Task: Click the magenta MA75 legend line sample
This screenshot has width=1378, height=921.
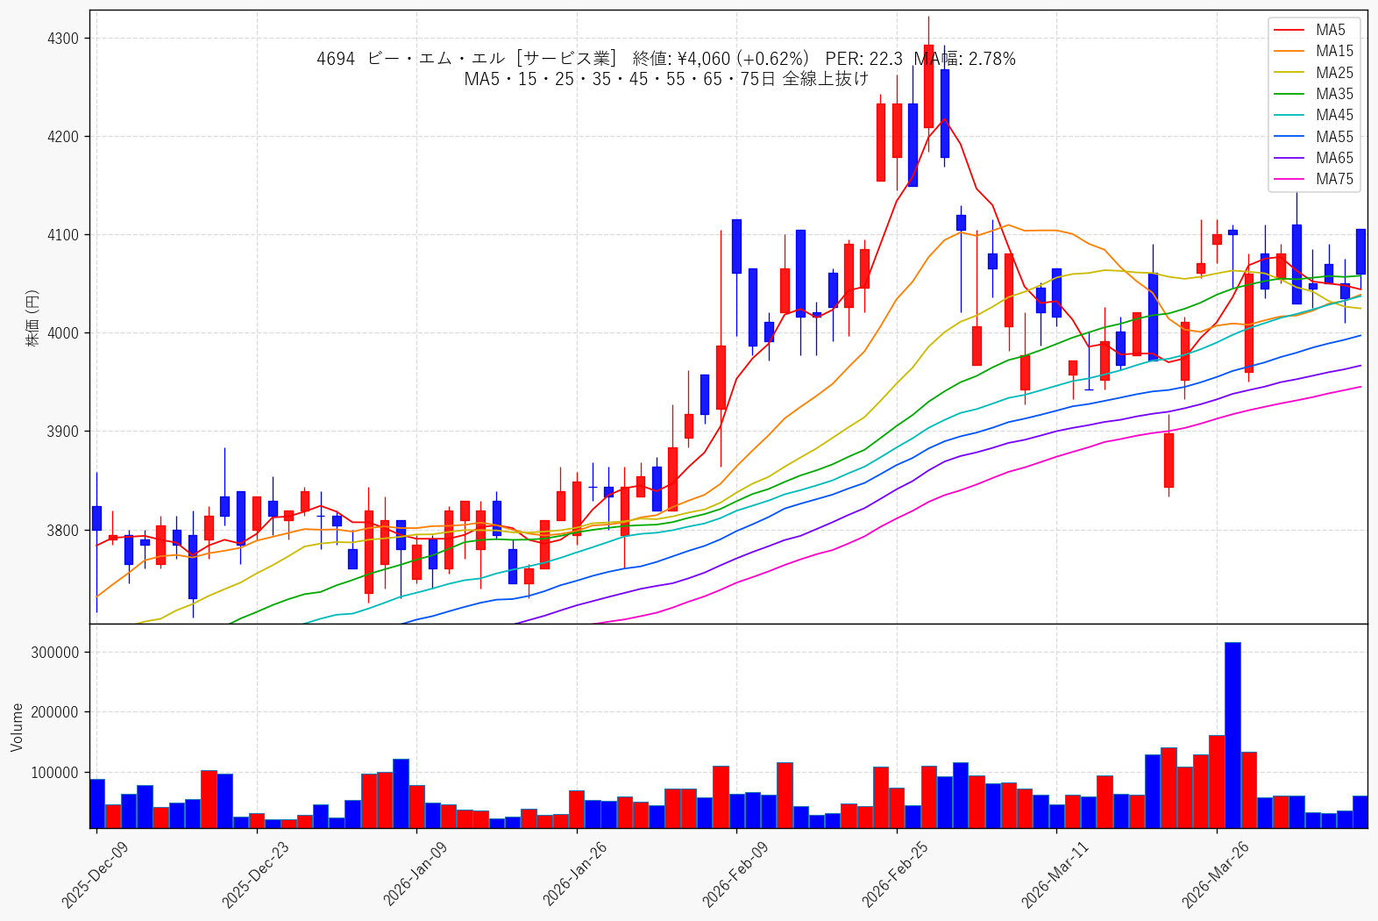Action: (x=1289, y=180)
